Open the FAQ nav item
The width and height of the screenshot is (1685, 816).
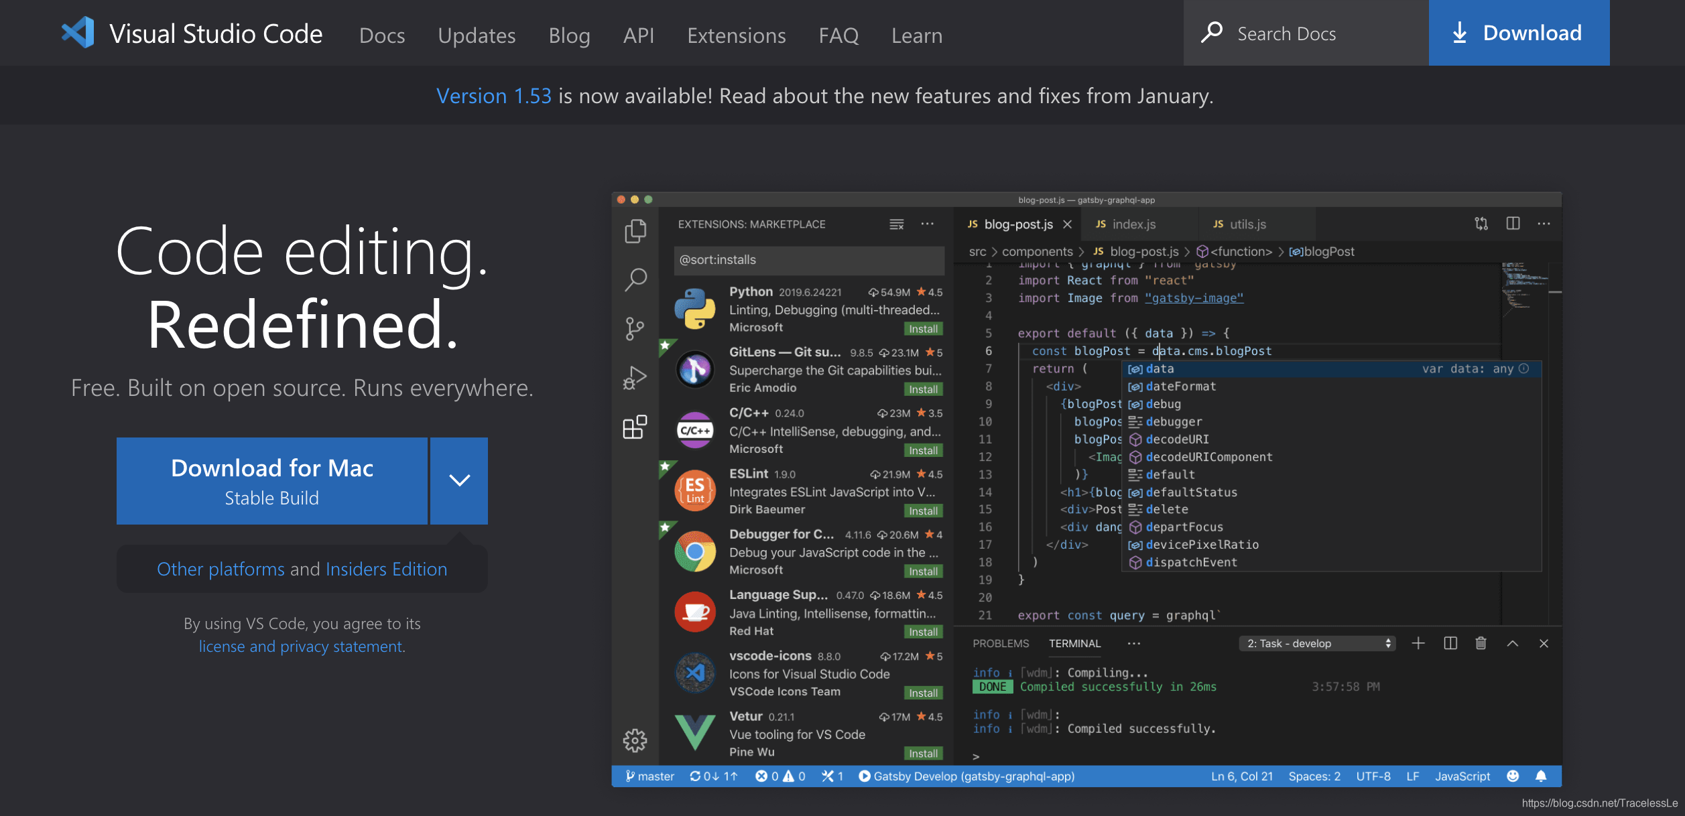coord(838,35)
